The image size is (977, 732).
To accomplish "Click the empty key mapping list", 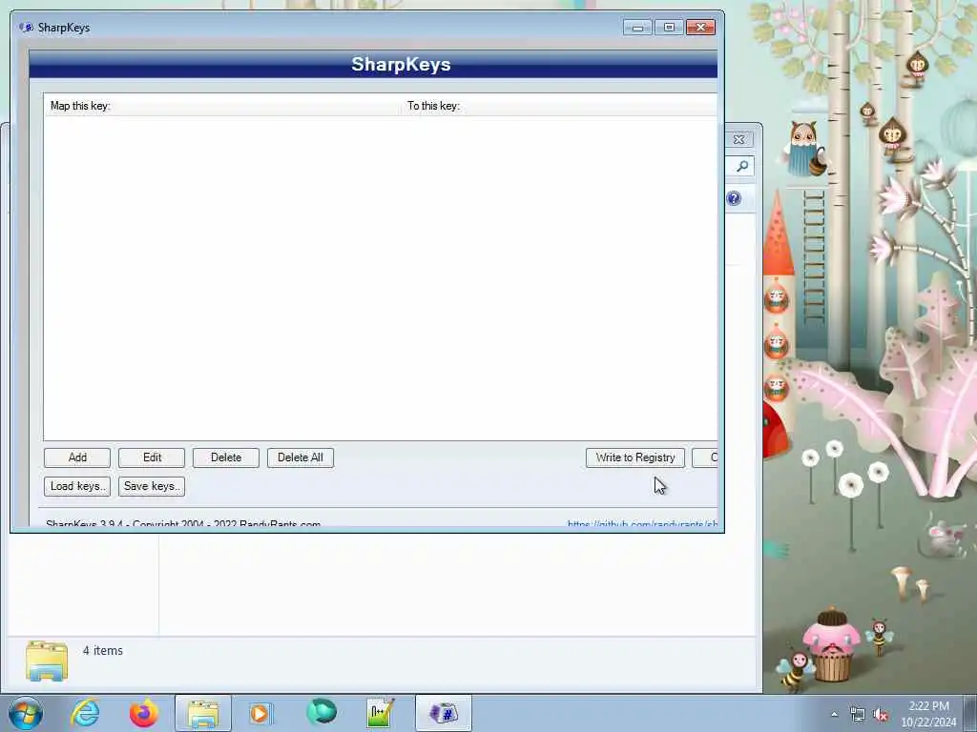I will [380, 277].
